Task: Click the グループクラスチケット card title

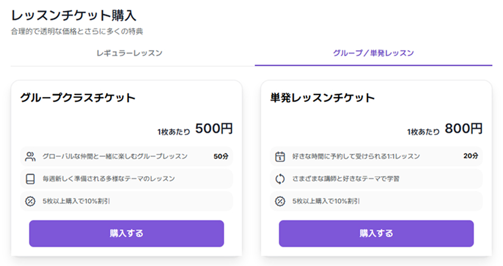Action: (78, 98)
